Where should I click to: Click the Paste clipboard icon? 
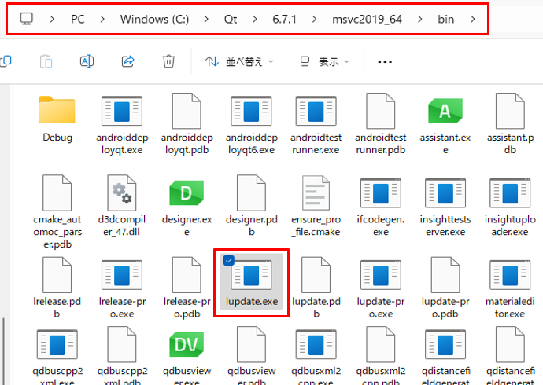point(46,61)
